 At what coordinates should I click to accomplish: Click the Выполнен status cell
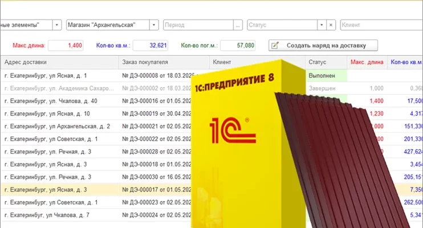pyautogui.click(x=326, y=76)
